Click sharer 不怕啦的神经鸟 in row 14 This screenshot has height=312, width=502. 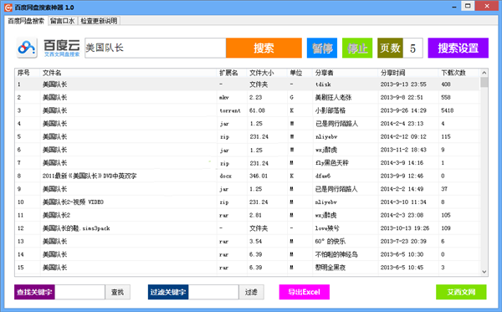pyautogui.click(x=336, y=254)
